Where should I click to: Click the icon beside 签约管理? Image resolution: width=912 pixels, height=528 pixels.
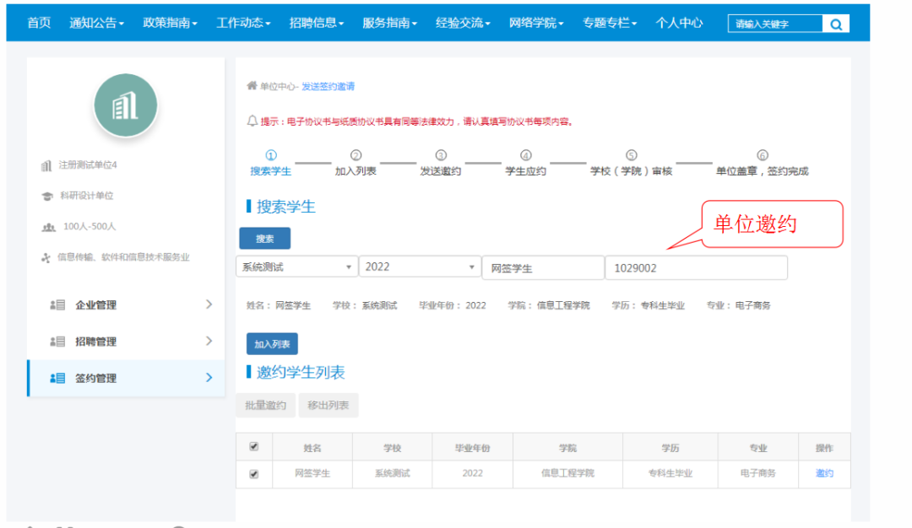(x=57, y=378)
